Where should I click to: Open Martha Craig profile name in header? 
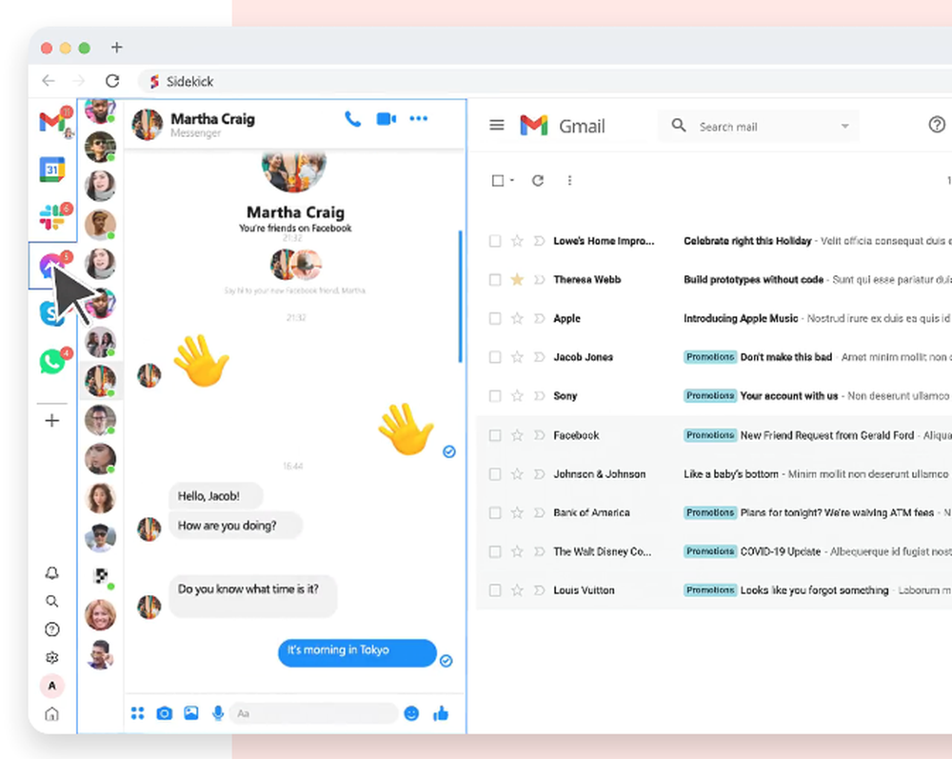(x=212, y=119)
